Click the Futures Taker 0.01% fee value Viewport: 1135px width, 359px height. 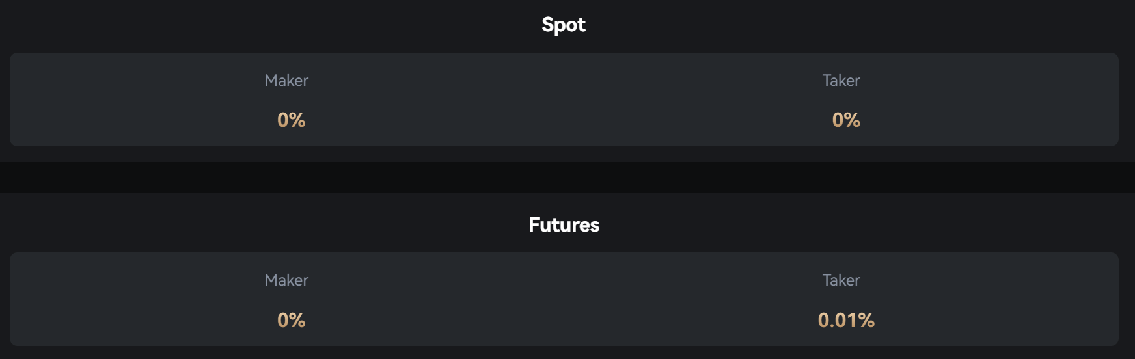coord(846,320)
